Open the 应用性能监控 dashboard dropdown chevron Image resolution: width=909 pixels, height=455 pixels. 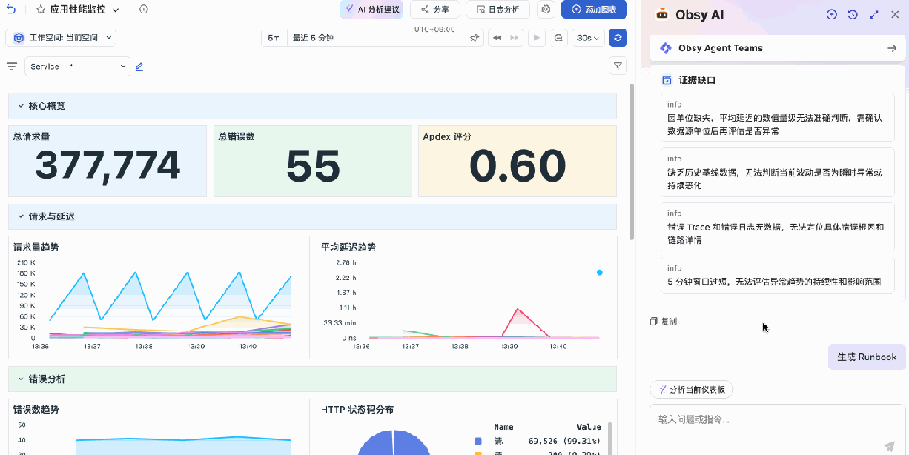click(116, 10)
